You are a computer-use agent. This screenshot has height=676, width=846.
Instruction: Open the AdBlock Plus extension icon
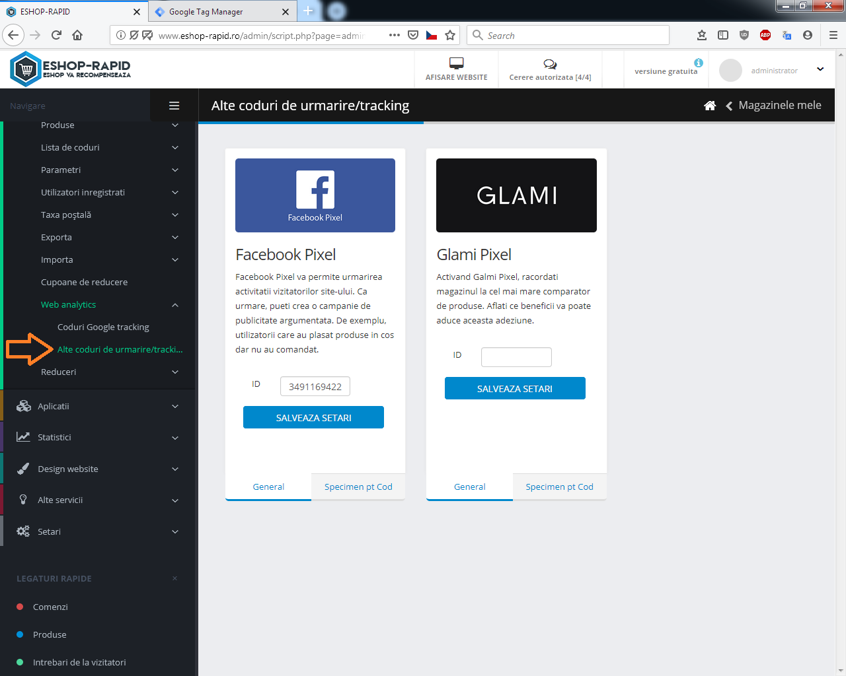pyautogui.click(x=765, y=35)
